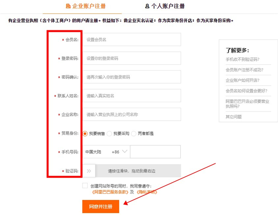Click the 密码确认 input box

coord(131,77)
